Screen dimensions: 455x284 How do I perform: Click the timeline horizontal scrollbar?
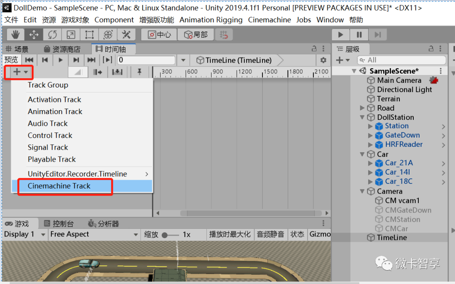point(251,213)
